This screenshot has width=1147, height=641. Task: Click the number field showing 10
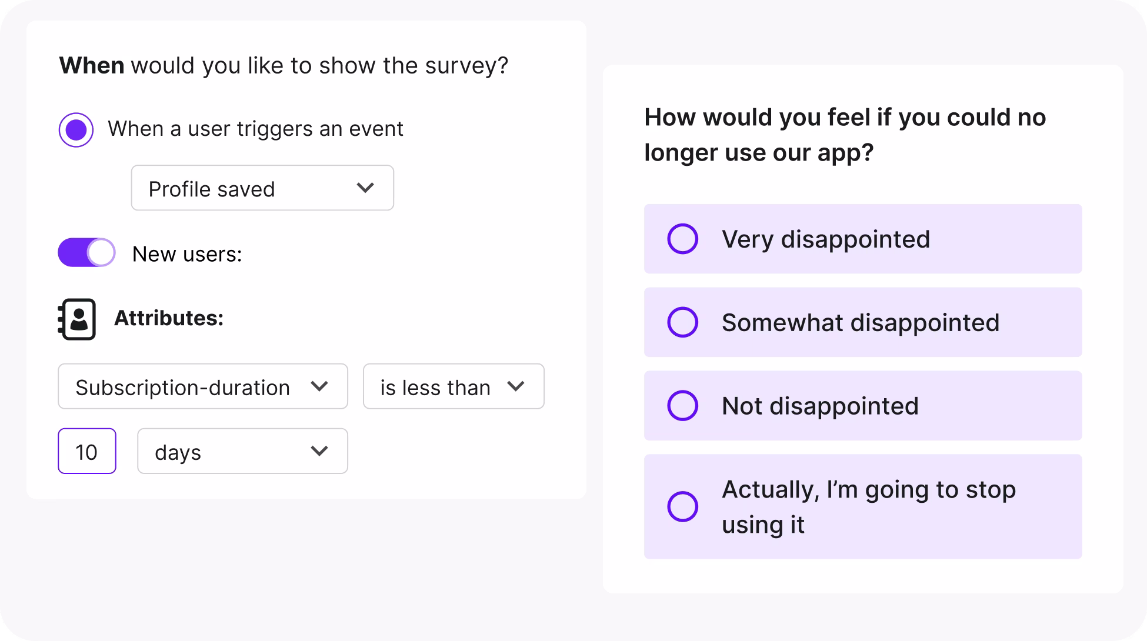87,452
